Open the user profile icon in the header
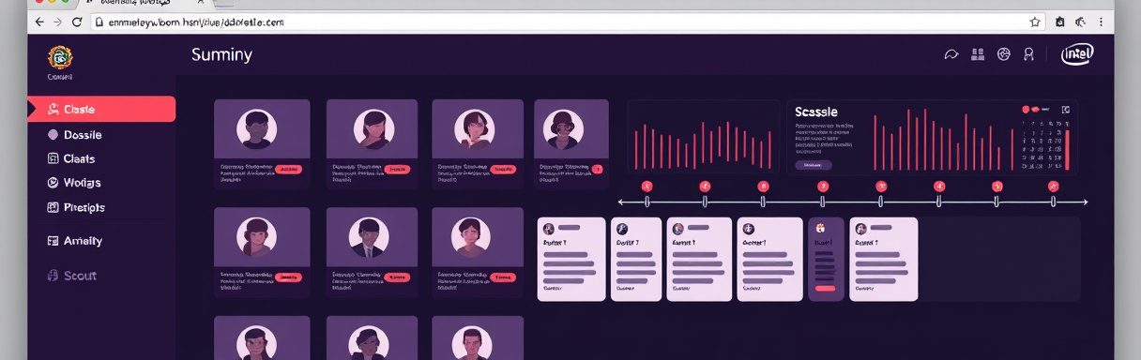This screenshot has width=1141, height=360. [1029, 54]
